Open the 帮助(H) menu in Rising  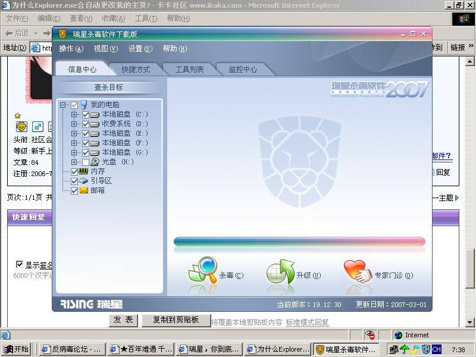175,49
